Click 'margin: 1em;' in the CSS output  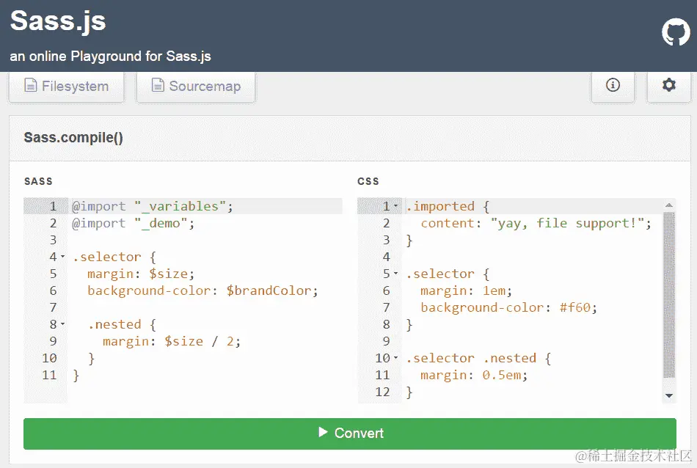(467, 290)
